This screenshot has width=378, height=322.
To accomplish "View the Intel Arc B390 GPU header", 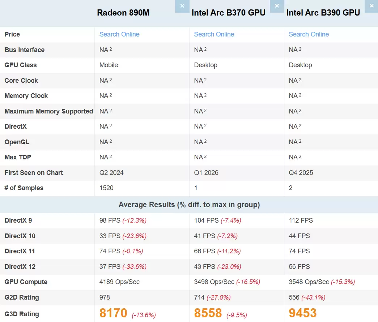I will [x=323, y=13].
